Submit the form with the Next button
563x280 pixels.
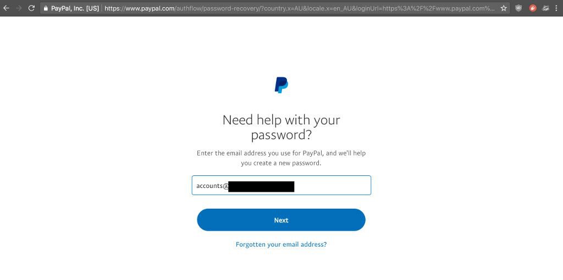pos(281,220)
